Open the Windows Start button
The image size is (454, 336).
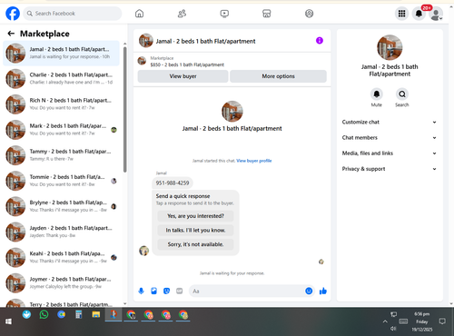point(8,321)
